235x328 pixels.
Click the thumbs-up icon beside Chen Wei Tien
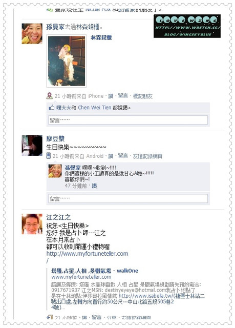pos(51,108)
